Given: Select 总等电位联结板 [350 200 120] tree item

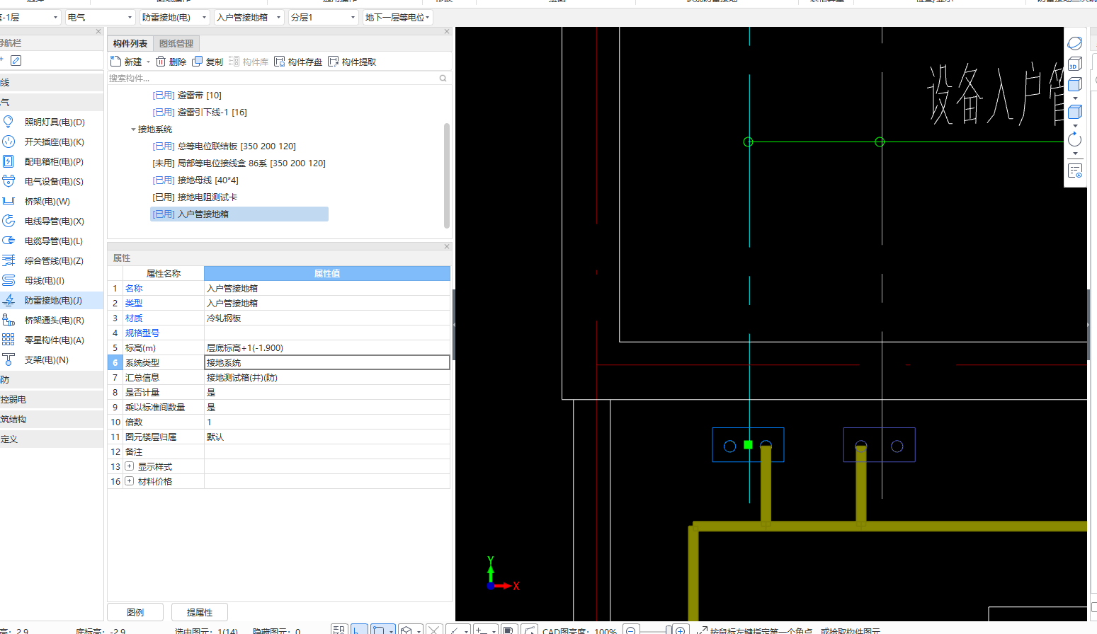Looking at the screenshot, I should pos(224,146).
